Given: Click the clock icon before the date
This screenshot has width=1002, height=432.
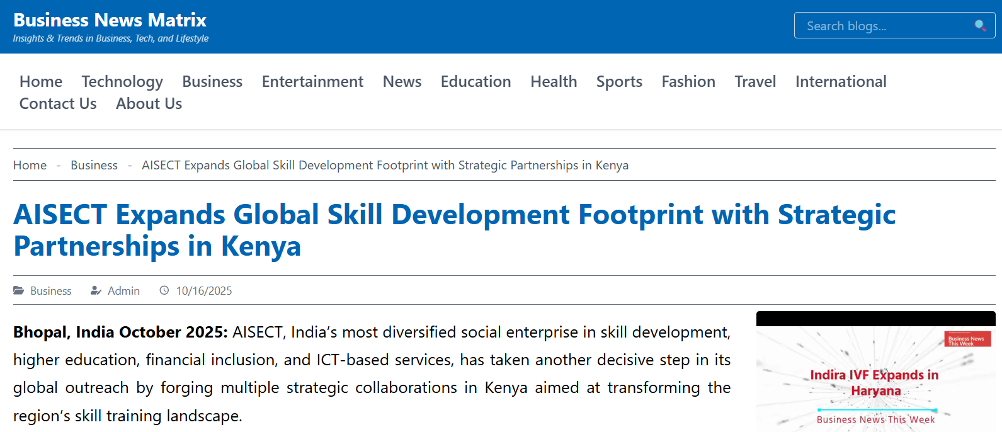Looking at the screenshot, I should [x=164, y=290].
